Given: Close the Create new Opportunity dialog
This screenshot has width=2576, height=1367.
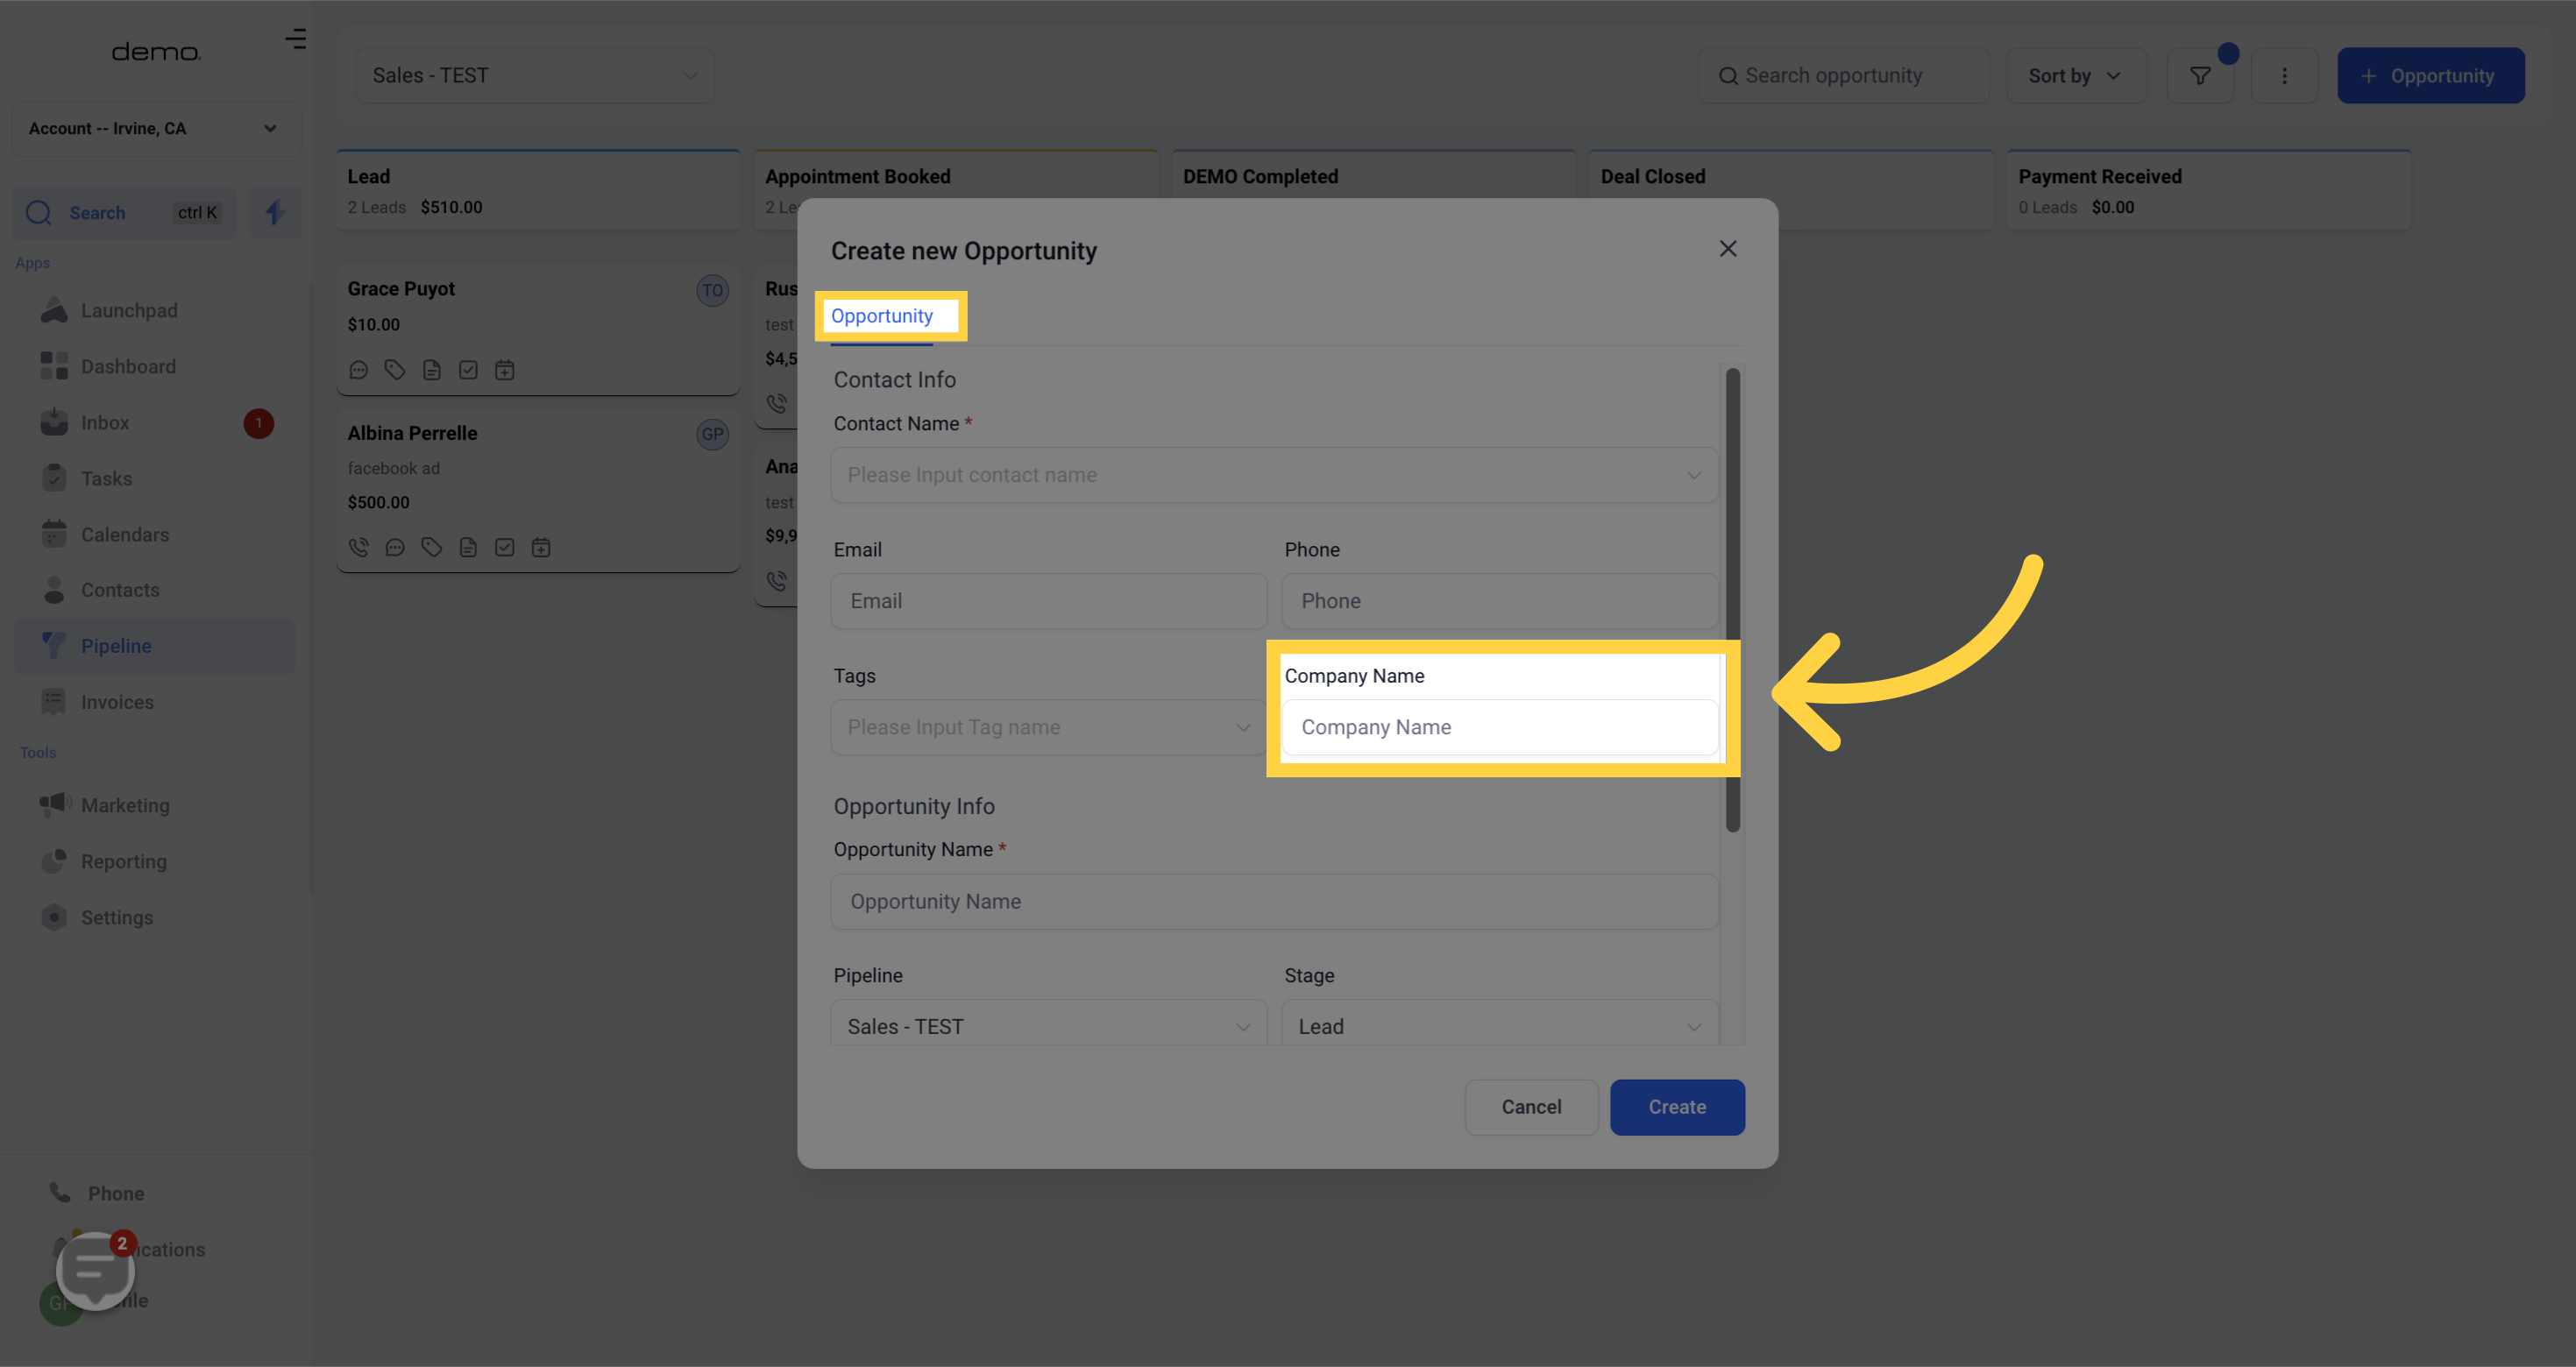Looking at the screenshot, I should coord(1727,249).
